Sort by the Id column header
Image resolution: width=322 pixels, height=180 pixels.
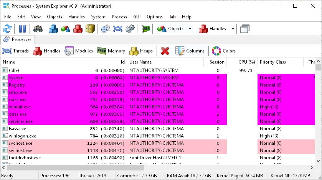pos(102,62)
